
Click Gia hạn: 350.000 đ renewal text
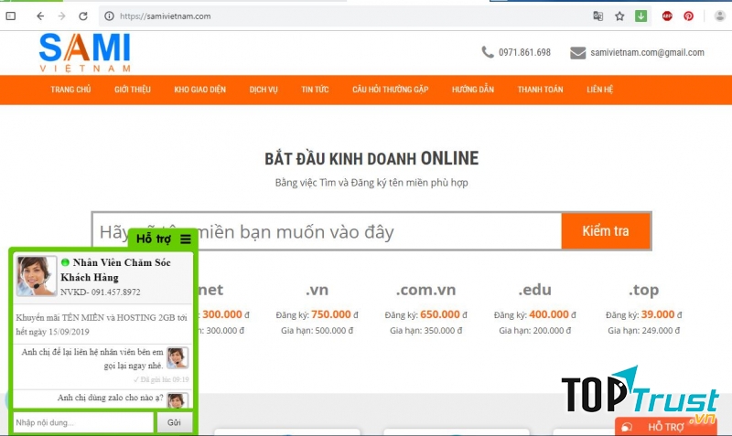coord(425,331)
